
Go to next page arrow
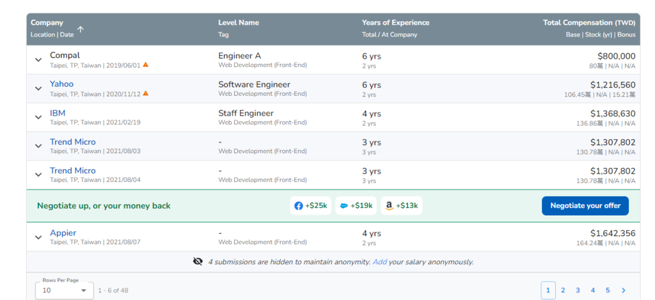pos(624,290)
